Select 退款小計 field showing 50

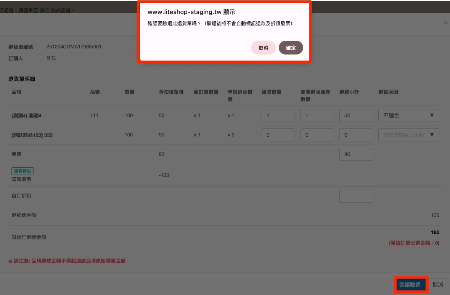coord(355,115)
